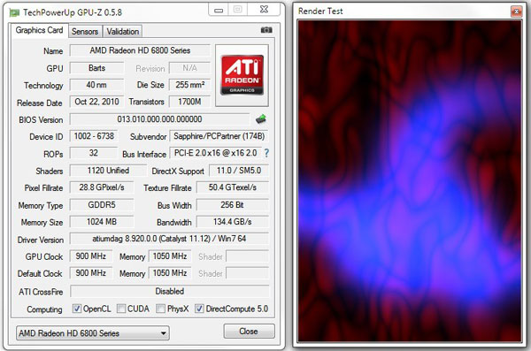Viewport: 531px width, 351px height.
Task: Click the Technology value 40 nm
Action: pyautogui.click(x=96, y=85)
